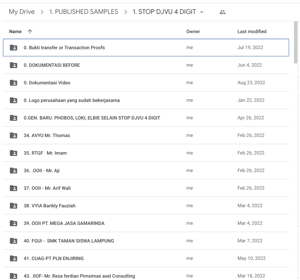Image resolution: width=300 pixels, height=280 pixels.
Task: Select the '38. VYIA Barikly Fauziah' folder name
Action: click(50, 206)
